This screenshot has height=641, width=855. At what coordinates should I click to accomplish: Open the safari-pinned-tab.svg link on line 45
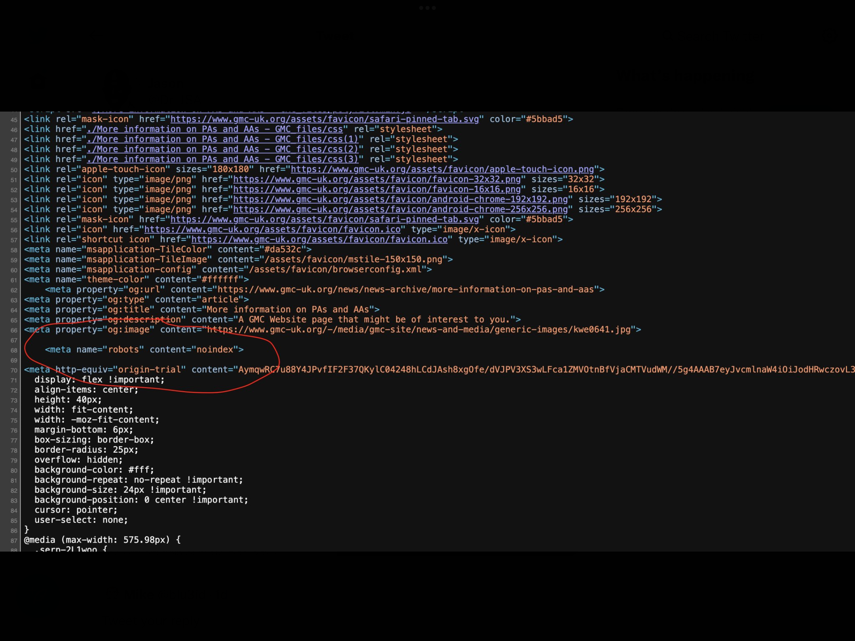click(325, 119)
